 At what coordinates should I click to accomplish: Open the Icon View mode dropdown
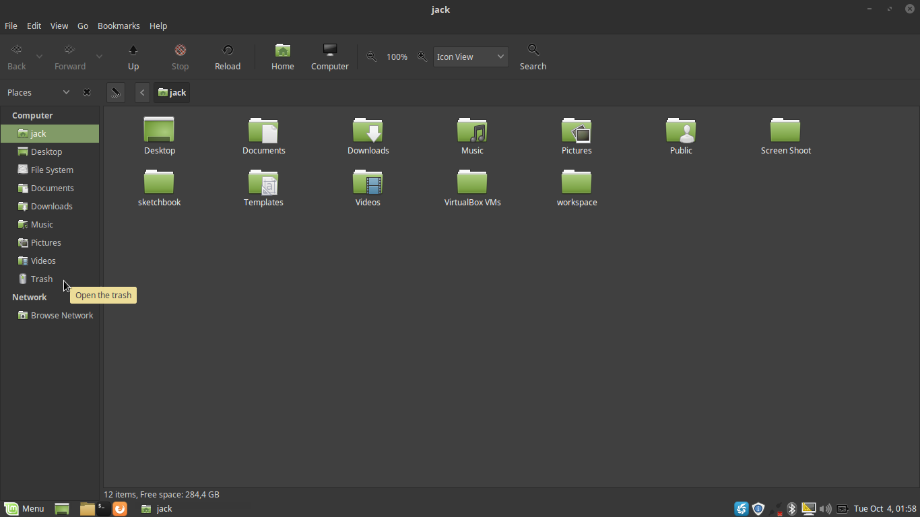click(471, 57)
